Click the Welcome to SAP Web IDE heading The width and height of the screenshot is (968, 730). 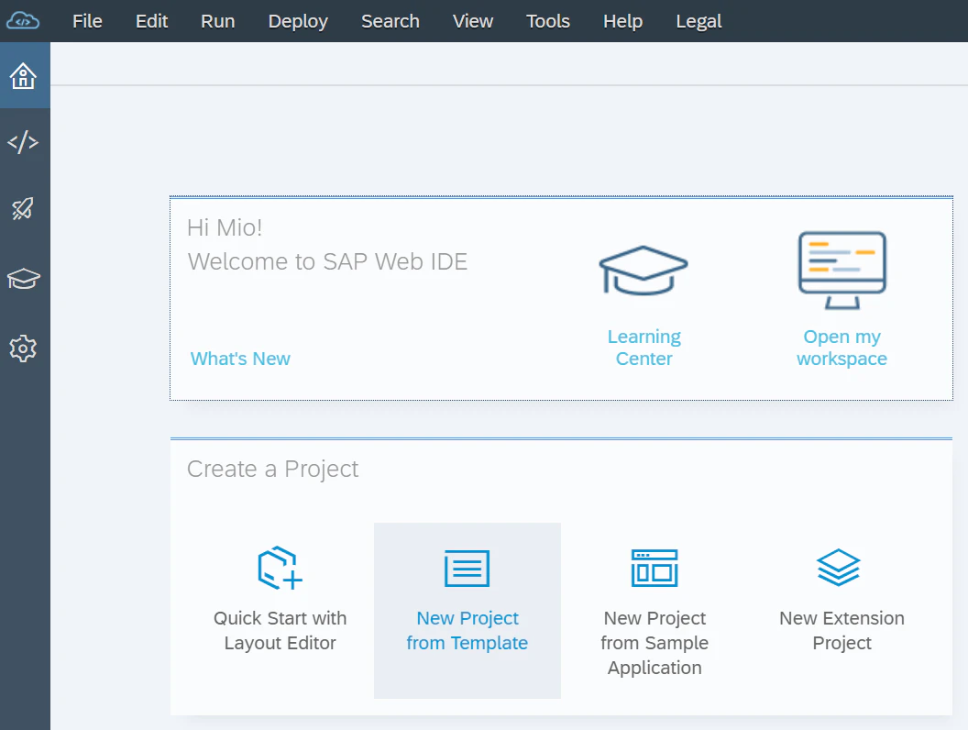point(327,261)
